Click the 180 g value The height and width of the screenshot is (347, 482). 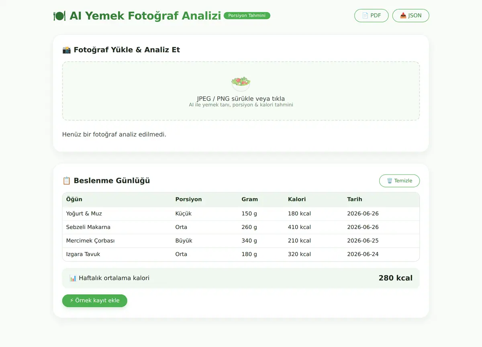249,254
